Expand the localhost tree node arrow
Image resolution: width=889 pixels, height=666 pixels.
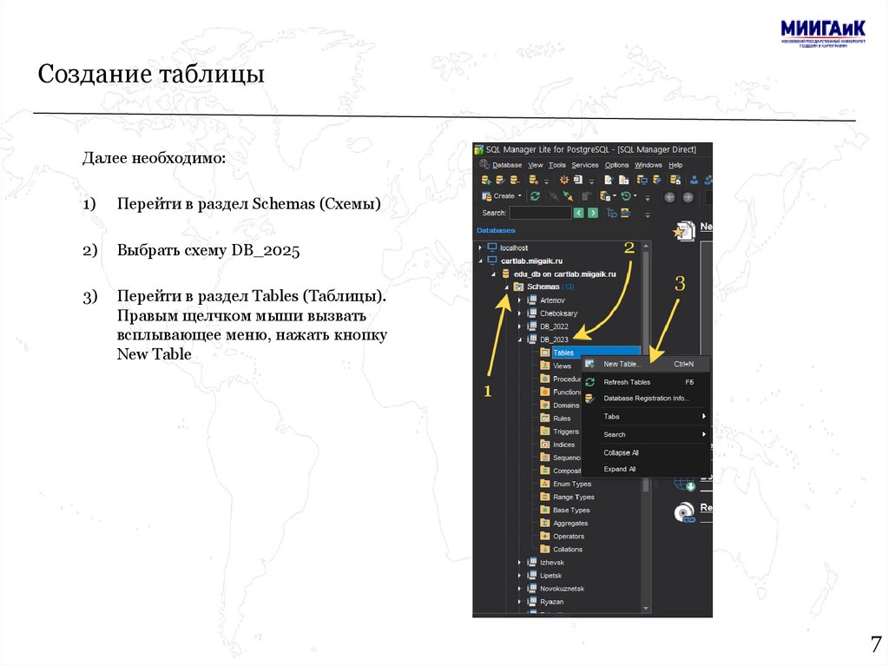[480, 247]
